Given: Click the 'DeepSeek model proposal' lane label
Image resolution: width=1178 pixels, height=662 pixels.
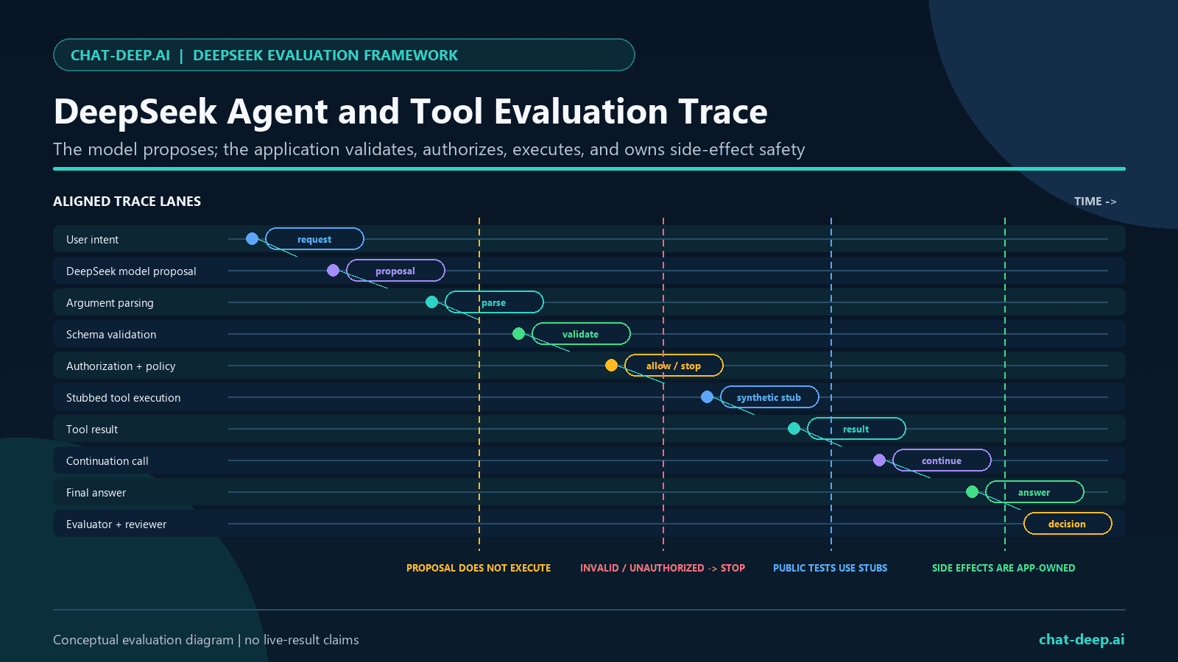Looking at the screenshot, I should tap(131, 271).
